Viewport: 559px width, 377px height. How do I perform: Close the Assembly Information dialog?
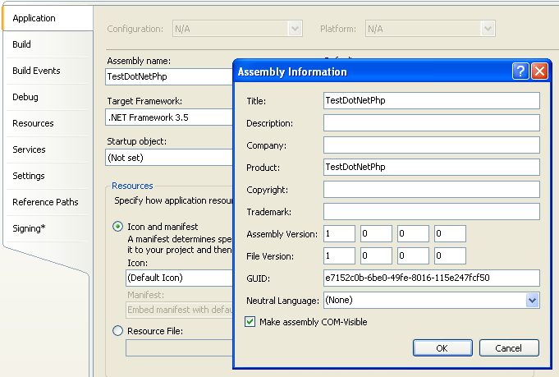pos(539,71)
